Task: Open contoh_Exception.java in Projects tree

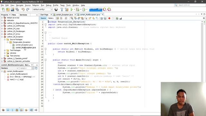Action: click(24, 45)
